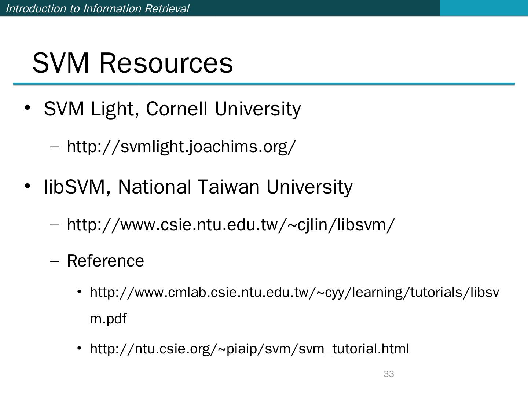Image resolution: width=528 pixels, height=396 pixels.
Task: Open the cmlab libsvm.pdf tutorial link
Action: pos(294,305)
